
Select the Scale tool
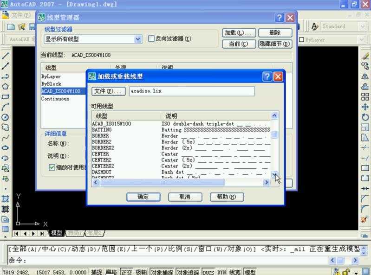[x=365, y=128]
